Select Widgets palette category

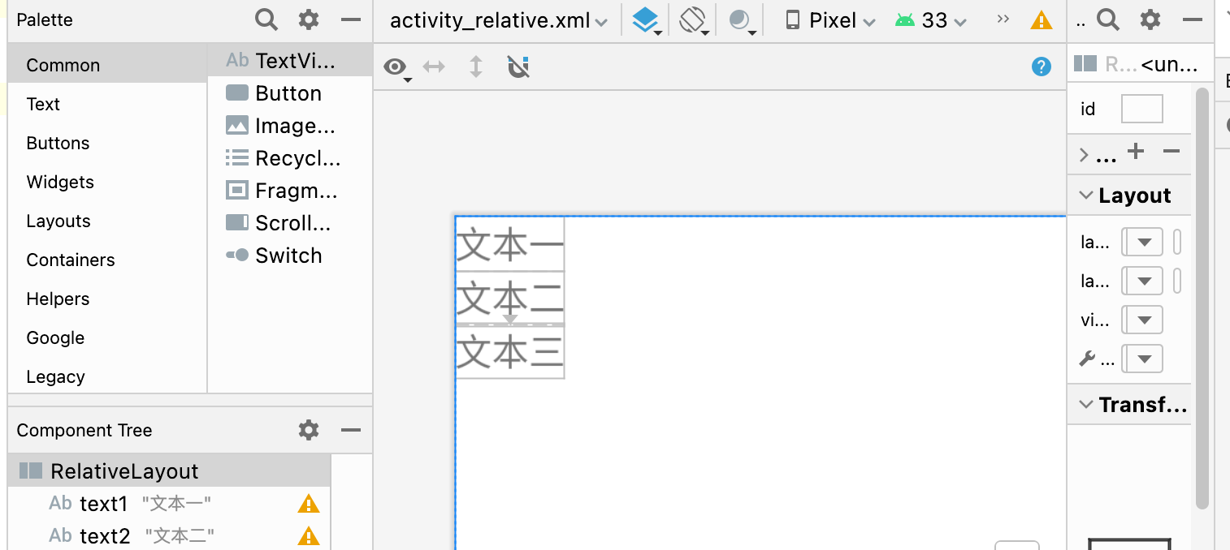107,182
